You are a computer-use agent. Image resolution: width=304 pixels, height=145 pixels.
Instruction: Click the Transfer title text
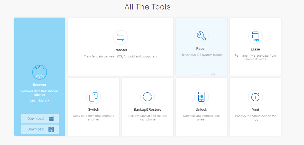pos(120,50)
